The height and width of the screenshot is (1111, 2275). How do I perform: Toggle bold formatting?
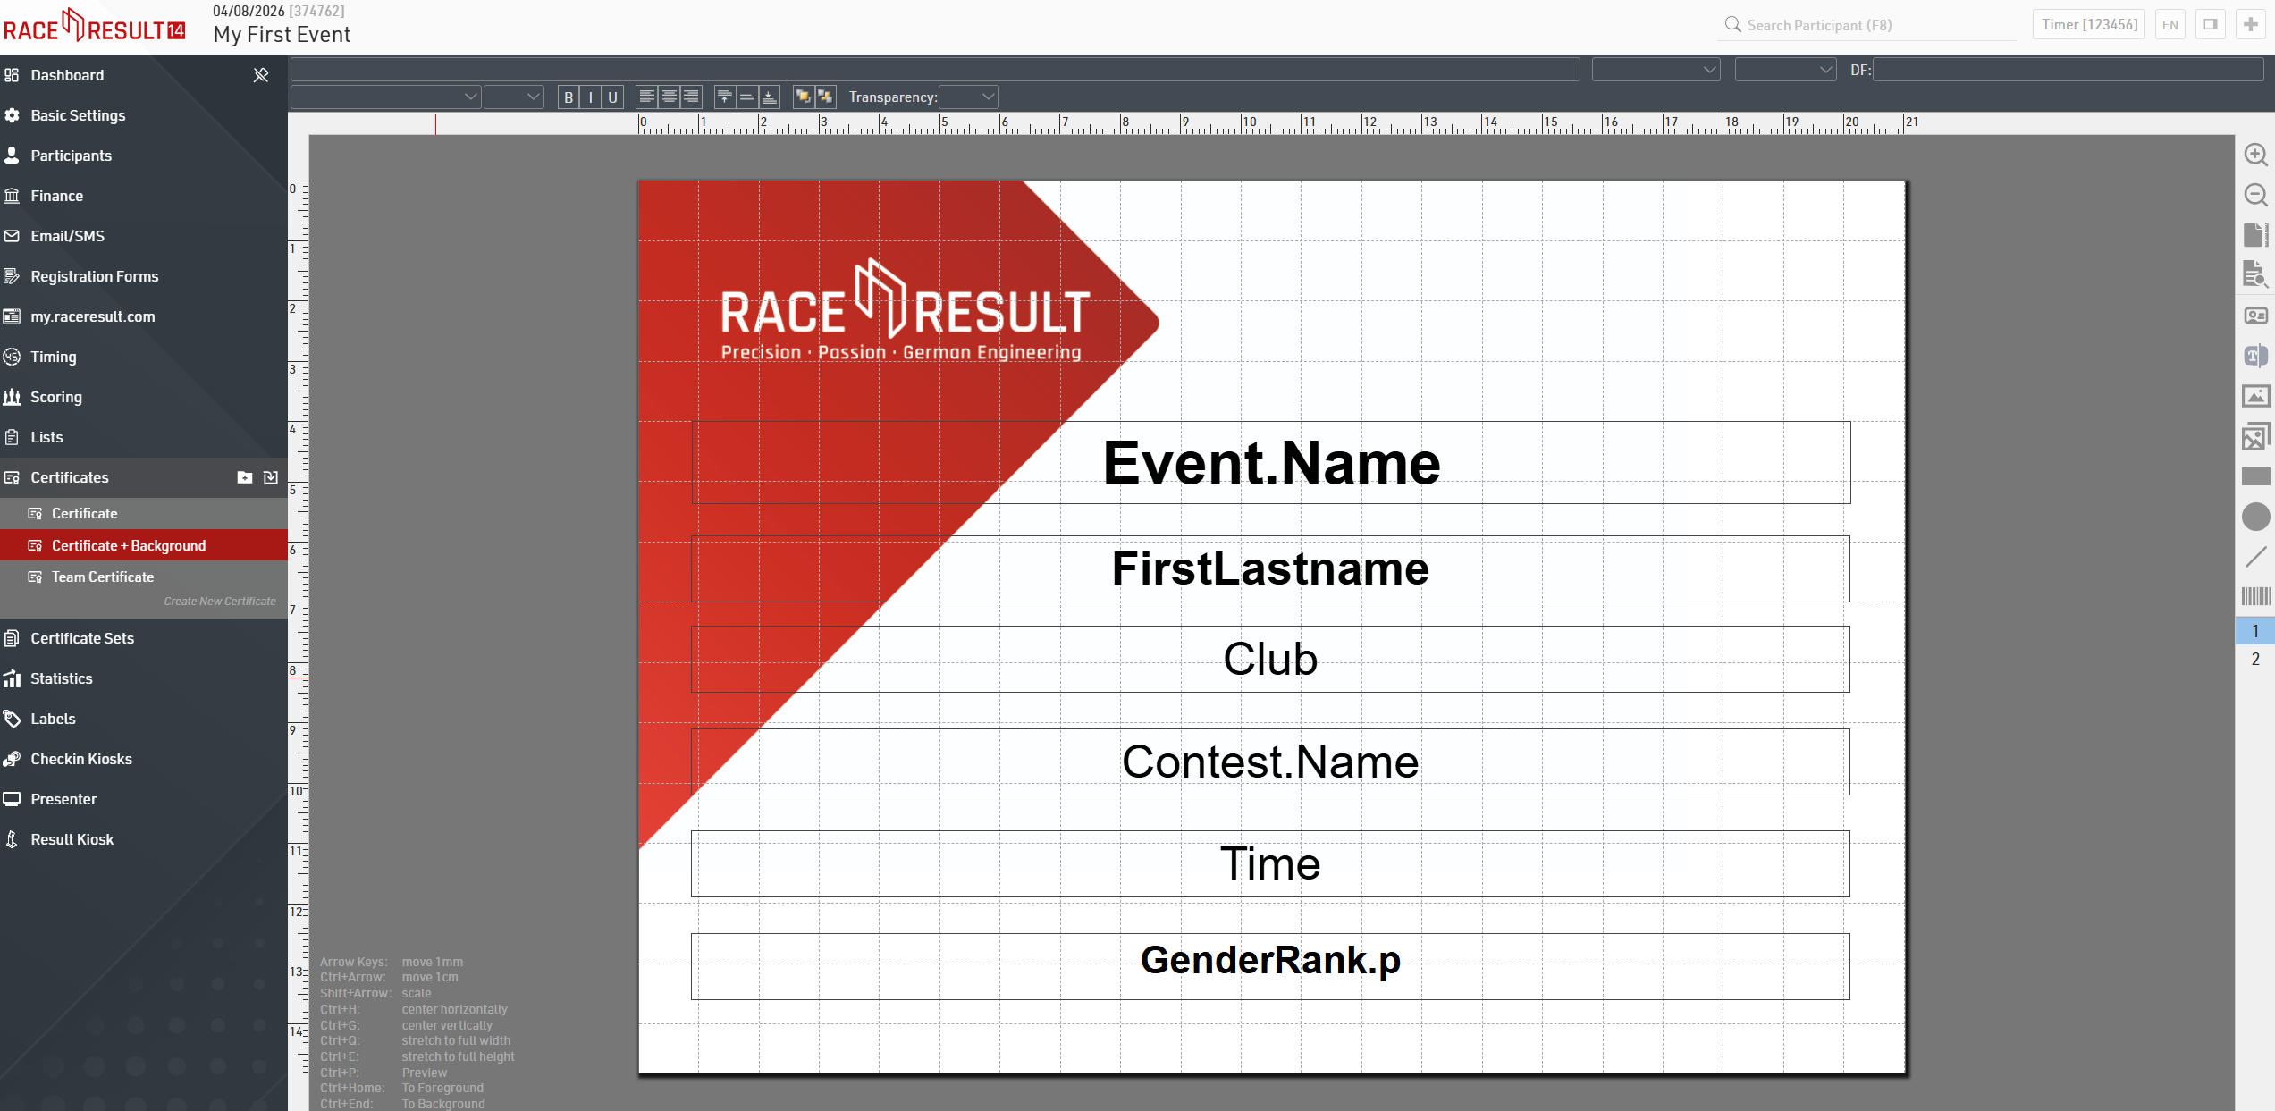[x=569, y=97]
